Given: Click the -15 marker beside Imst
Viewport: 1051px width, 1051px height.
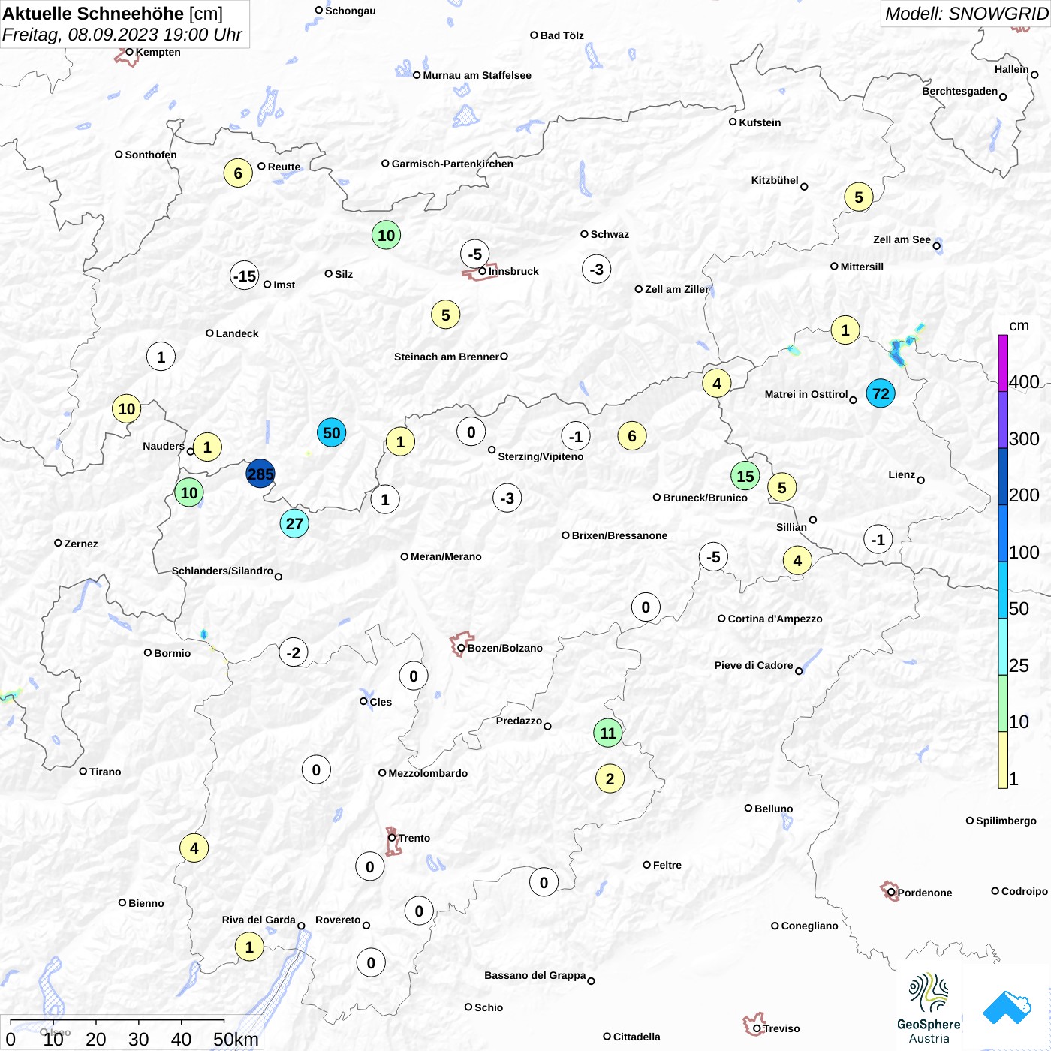Looking at the screenshot, I should point(245,276).
